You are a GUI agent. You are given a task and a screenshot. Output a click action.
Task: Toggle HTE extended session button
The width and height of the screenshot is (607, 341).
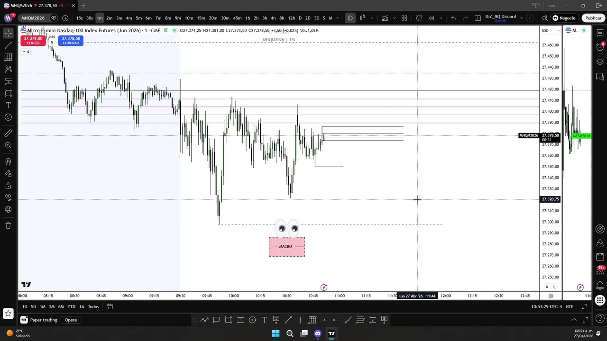569,306
